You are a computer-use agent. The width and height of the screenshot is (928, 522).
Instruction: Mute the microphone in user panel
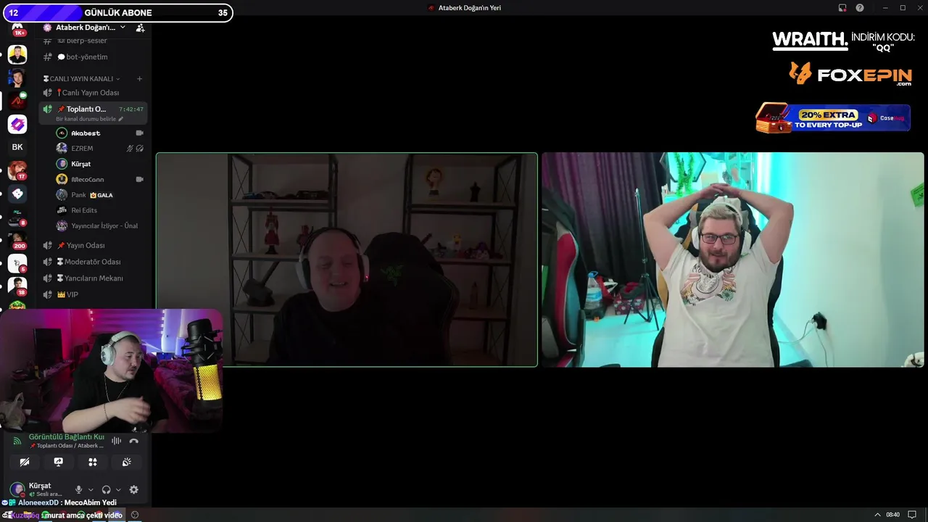(x=78, y=490)
